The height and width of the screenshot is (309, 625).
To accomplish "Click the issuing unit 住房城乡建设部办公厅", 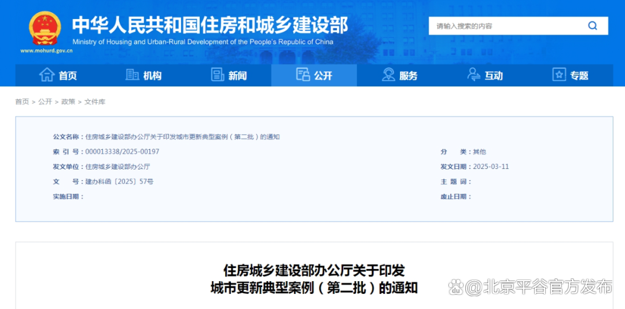I will (x=117, y=167).
